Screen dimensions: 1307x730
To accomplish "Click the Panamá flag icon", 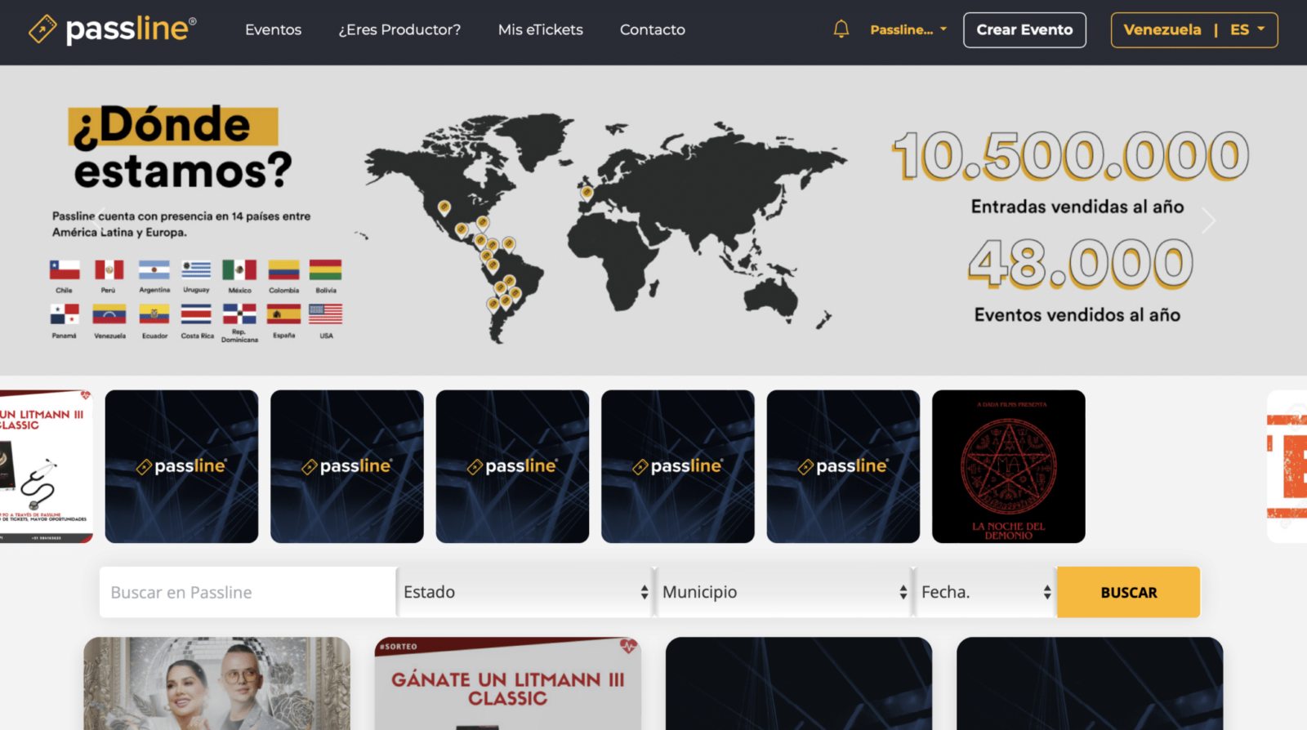I will [65, 314].
